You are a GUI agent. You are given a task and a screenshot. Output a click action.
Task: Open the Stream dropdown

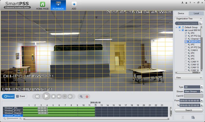click(202, 91)
